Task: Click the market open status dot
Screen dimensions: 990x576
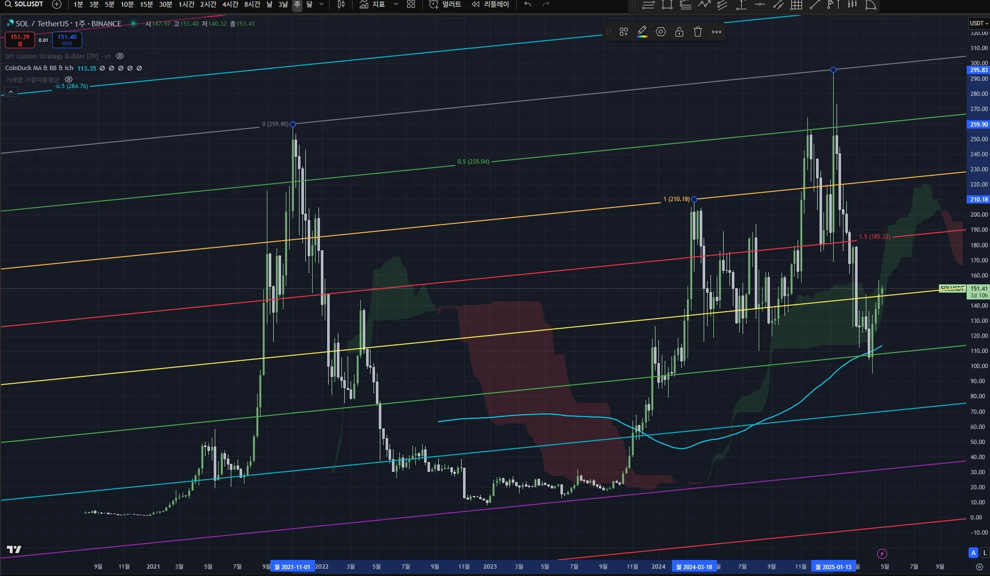Action: coord(133,23)
